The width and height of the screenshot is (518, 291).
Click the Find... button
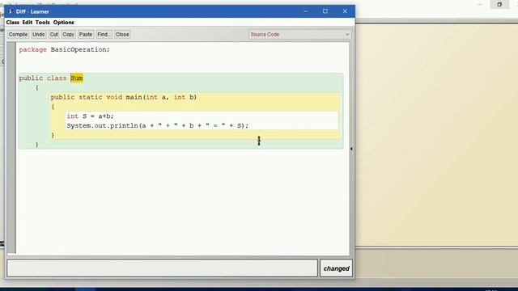(104, 34)
